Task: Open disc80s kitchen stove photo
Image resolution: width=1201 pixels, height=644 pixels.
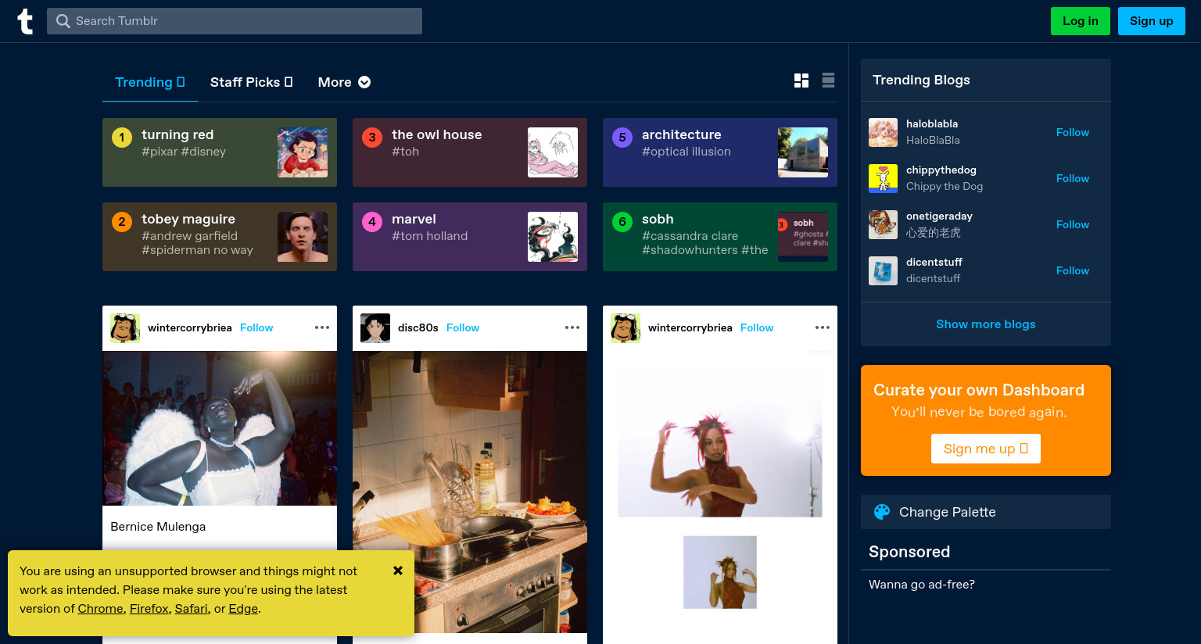Action: pyautogui.click(x=470, y=492)
